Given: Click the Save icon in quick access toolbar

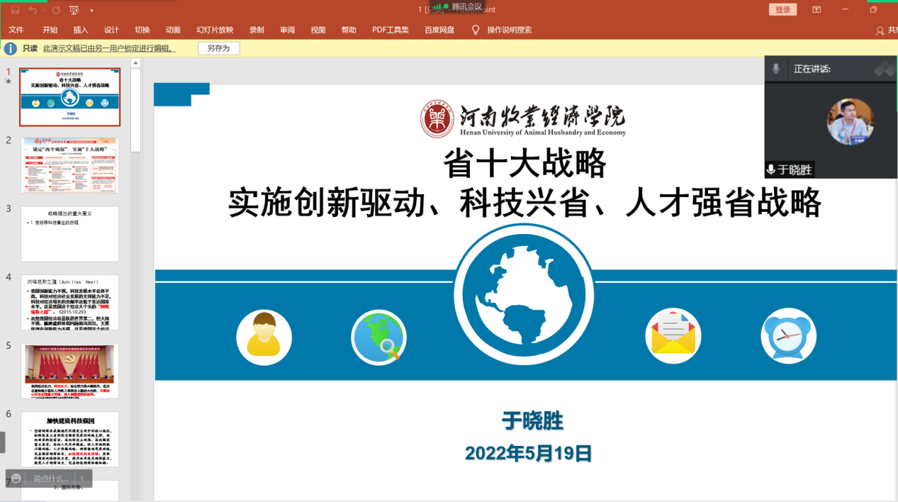Looking at the screenshot, I should coord(15,10).
